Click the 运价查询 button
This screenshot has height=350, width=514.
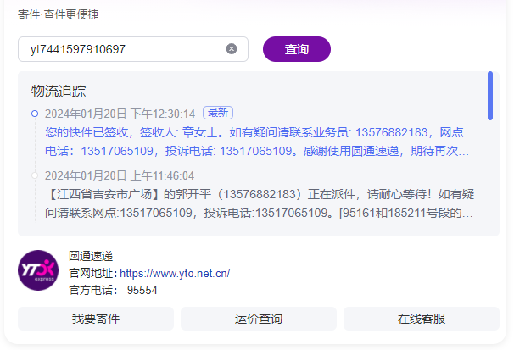coord(259,319)
